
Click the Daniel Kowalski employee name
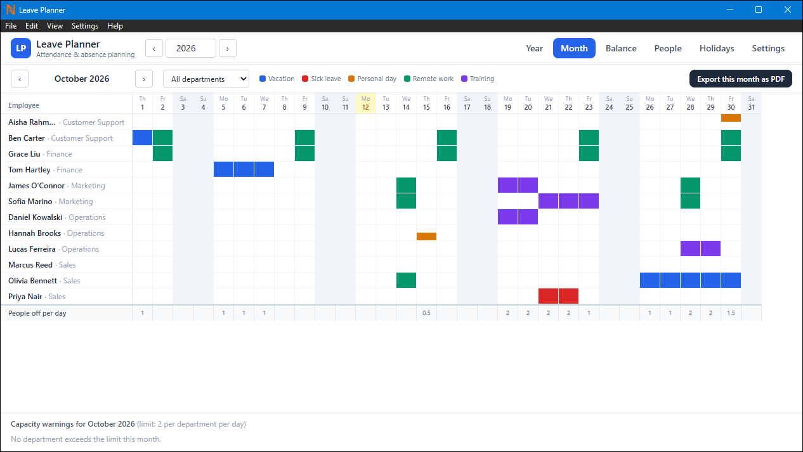(36, 217)
